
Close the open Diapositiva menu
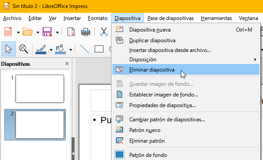pyautogui.click(x=128, y=18)
